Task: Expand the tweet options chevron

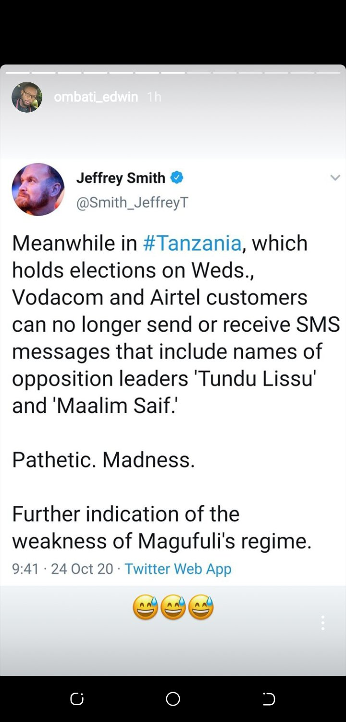Action: 335,178
